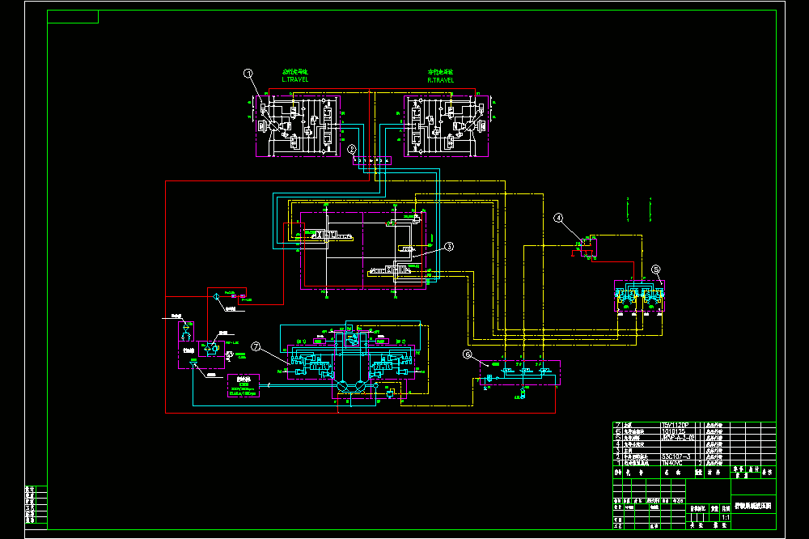Click callout balloon number 7

(x=256, y=346)
